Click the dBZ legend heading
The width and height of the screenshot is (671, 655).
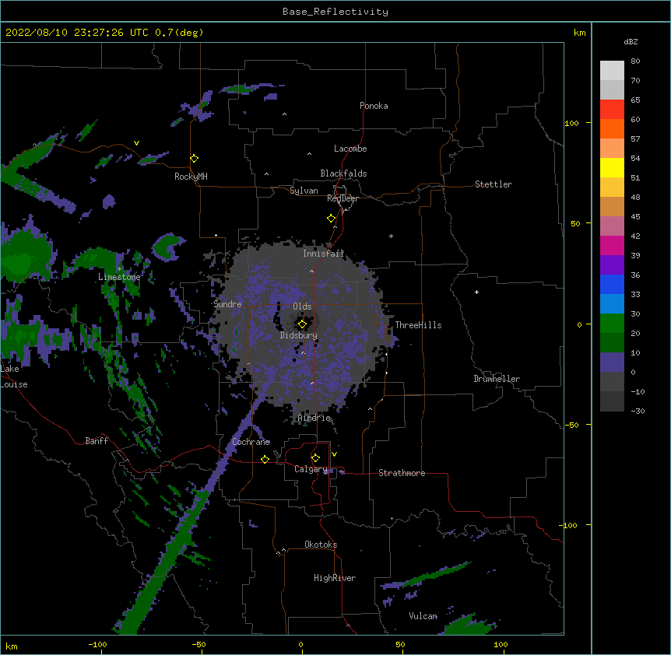click(631, 42)
